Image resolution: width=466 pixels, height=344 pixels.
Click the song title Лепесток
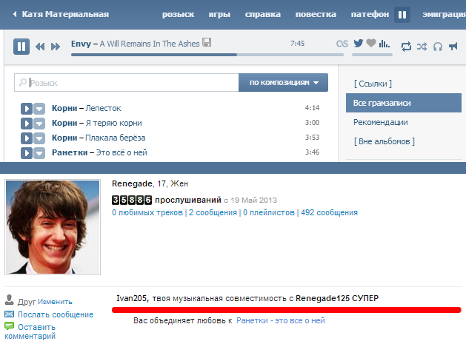tap(103, 108)
